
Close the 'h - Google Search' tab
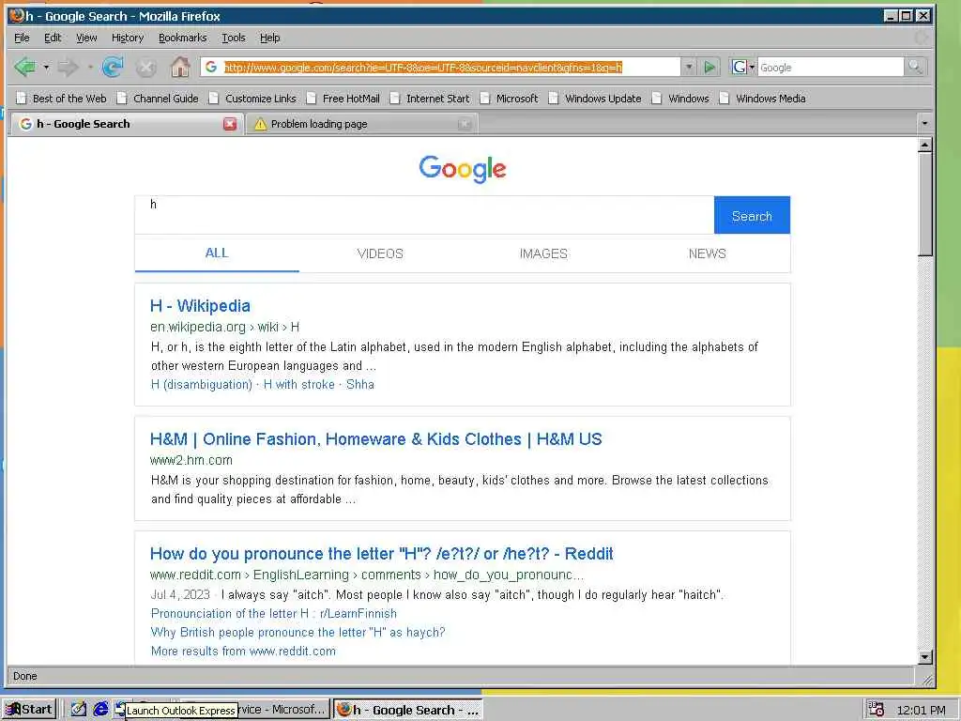coord(230,124)
